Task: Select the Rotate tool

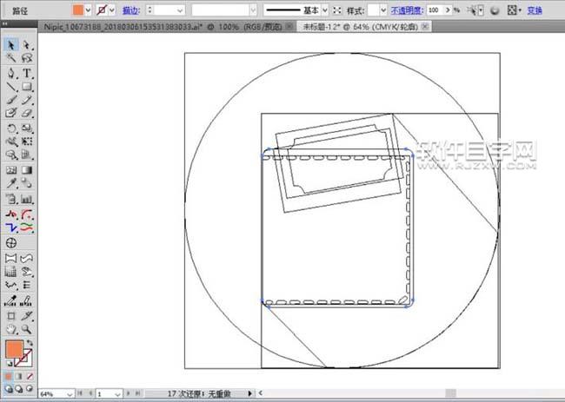Action: pyautogui.click(x=11, y=129)
